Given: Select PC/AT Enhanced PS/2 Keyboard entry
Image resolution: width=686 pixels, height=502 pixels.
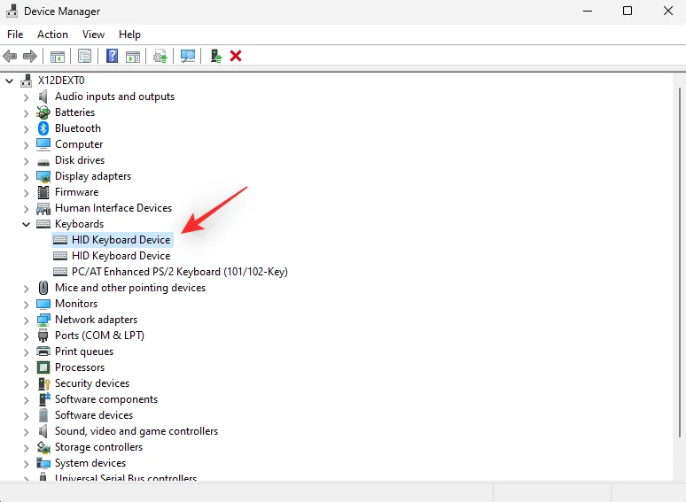Looking at the screenshot, I should 179,272.
